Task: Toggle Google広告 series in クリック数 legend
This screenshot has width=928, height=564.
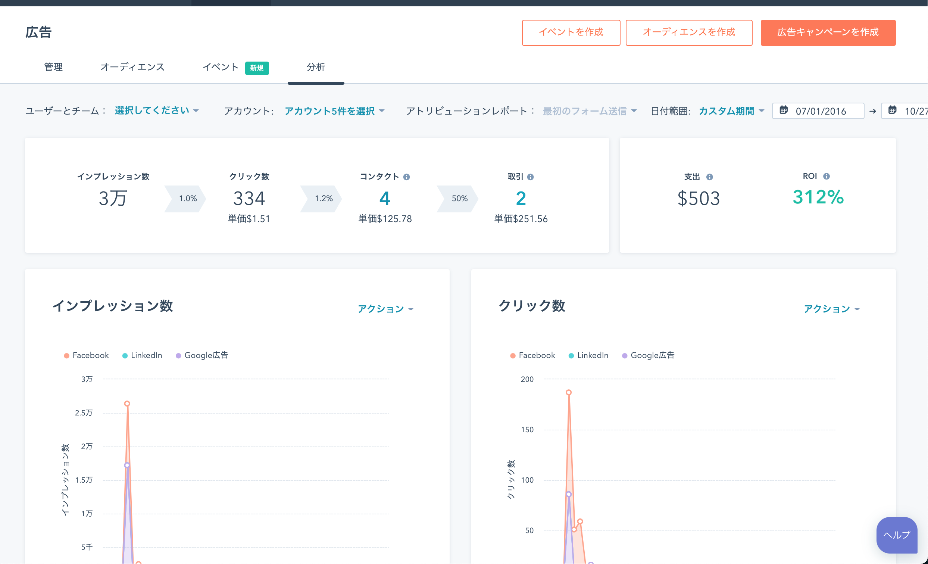Action: (x=648, y=355)
